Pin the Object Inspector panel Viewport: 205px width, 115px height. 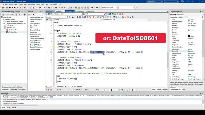200,11
